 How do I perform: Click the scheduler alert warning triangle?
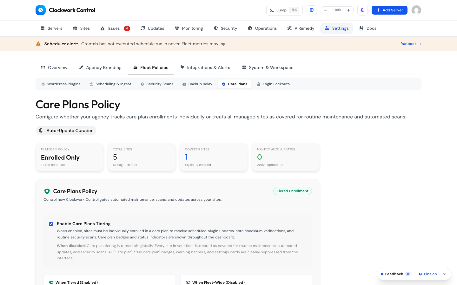click(x=38, y=44)
